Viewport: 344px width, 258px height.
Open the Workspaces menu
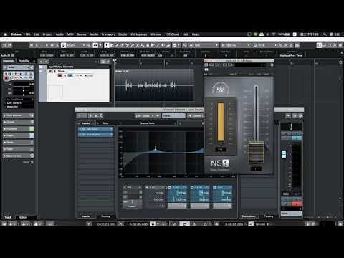139,34
